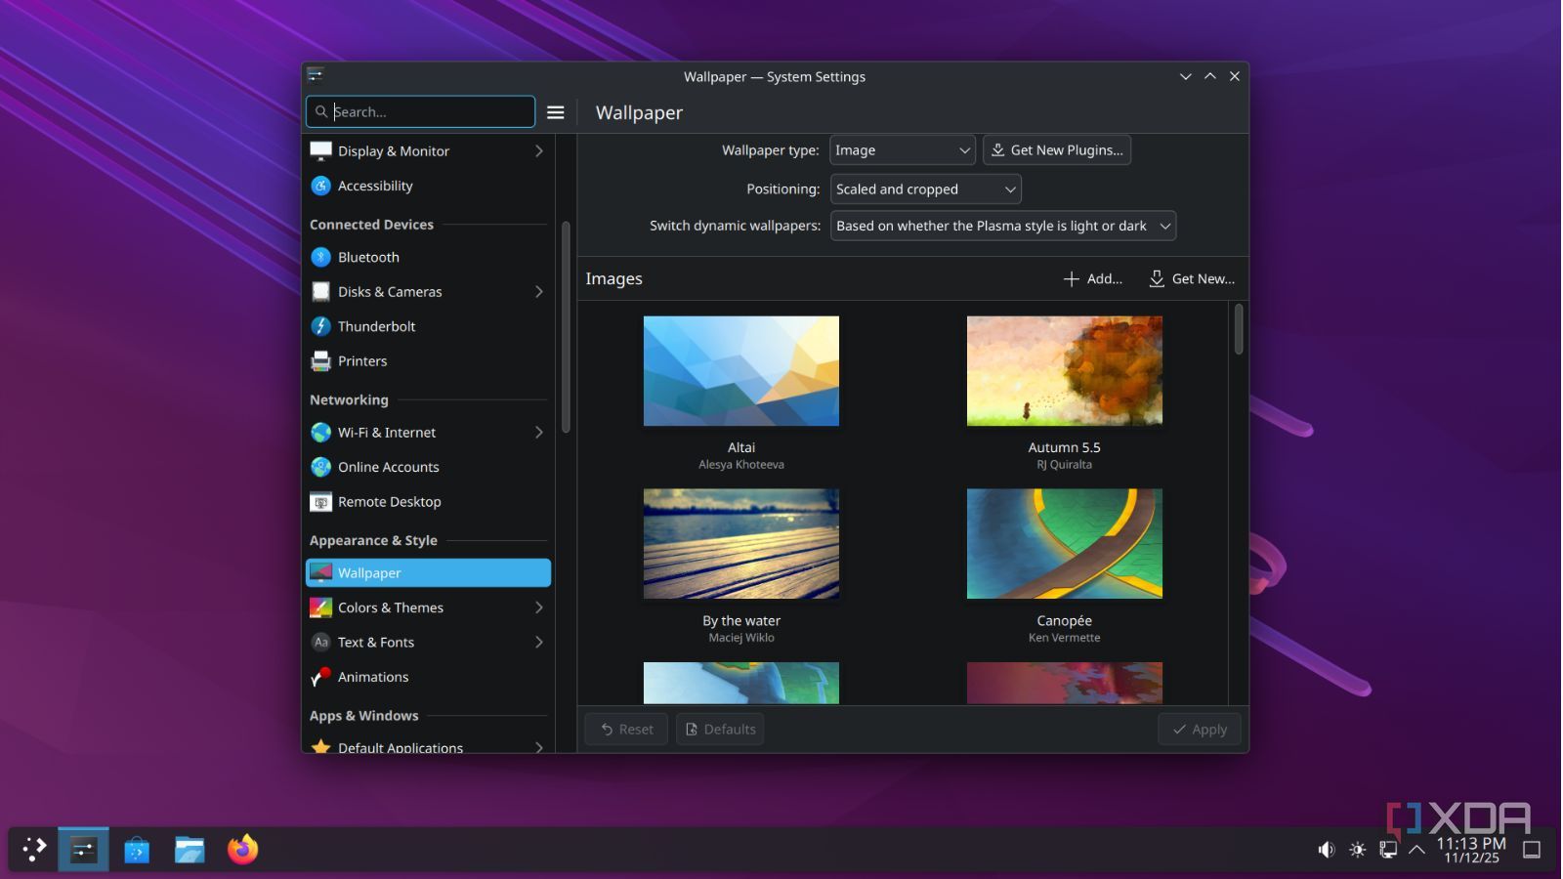Expand Text & Fonts category

(x=539, y=643)
